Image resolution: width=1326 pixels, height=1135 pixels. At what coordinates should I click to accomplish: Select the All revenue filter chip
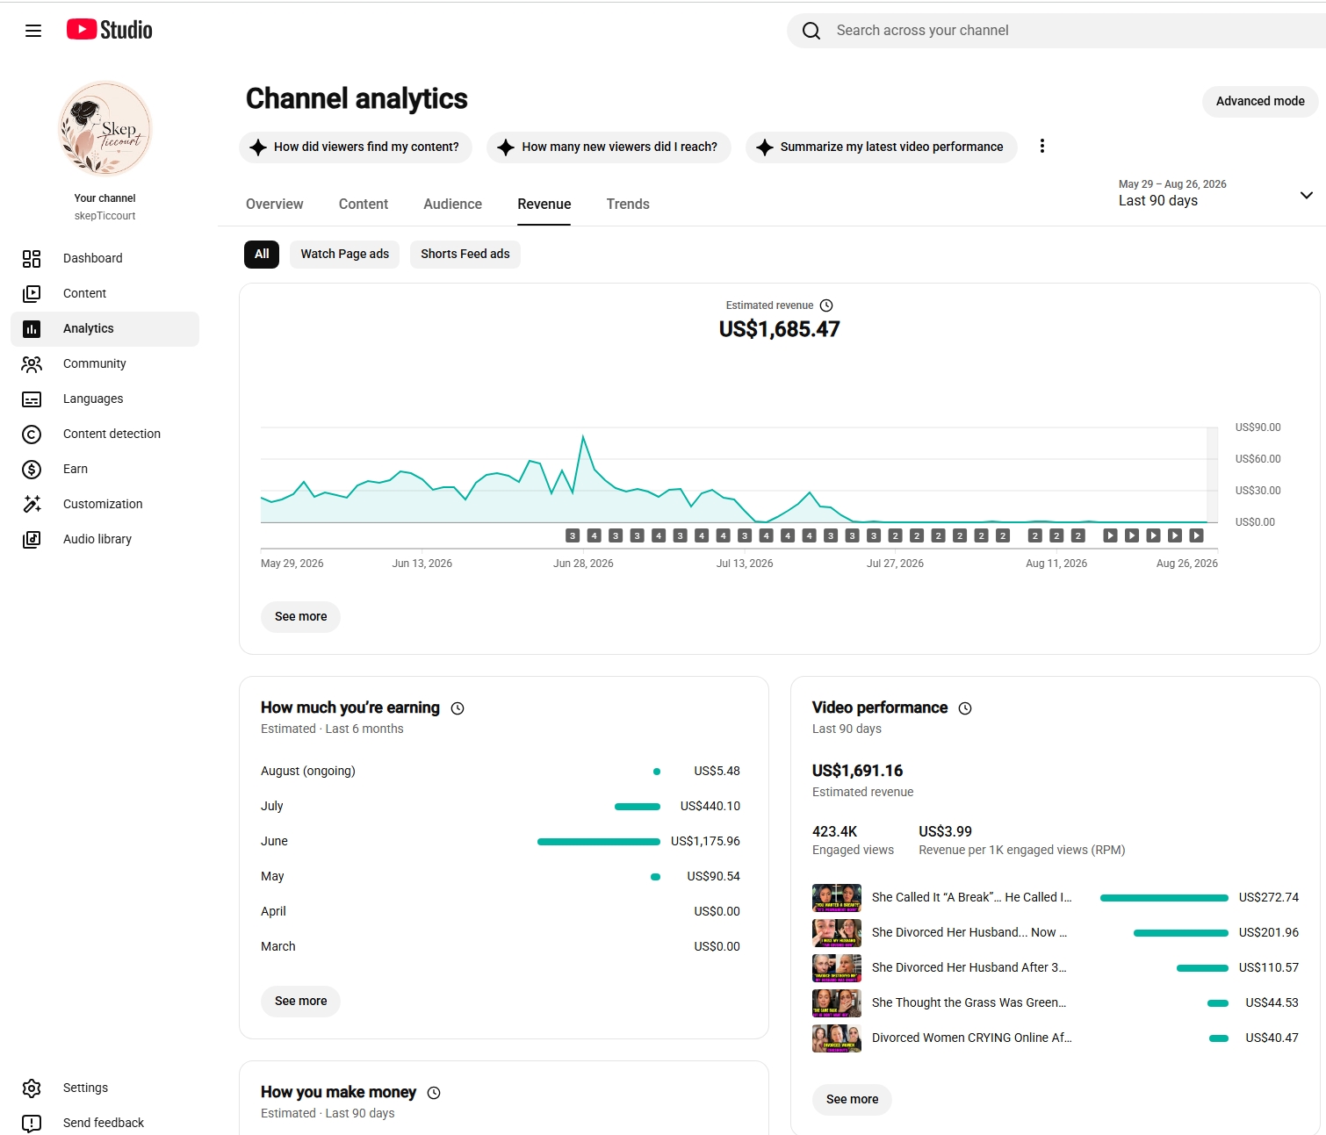pos(262,254)
